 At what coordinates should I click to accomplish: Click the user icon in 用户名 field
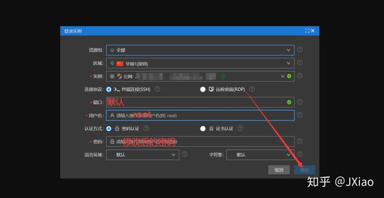(x=112, y=115)
